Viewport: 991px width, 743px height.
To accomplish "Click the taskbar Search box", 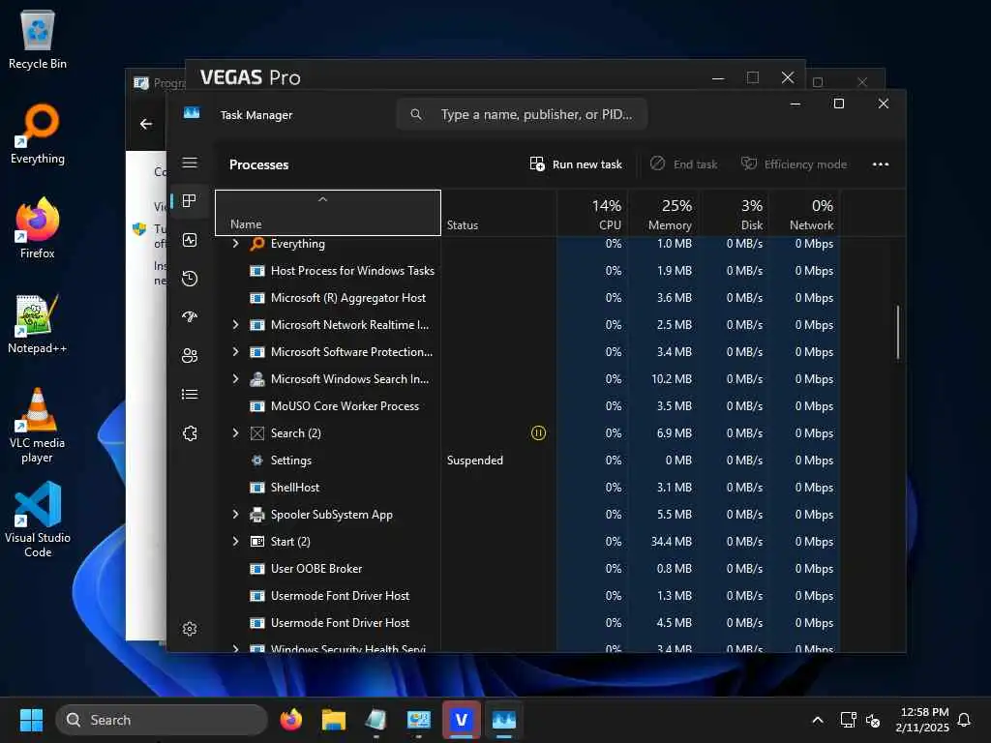I will pos(162,720).
